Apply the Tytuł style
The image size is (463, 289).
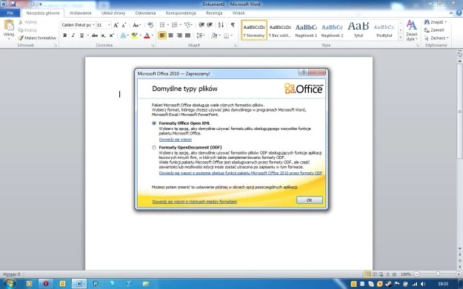[358, 30]
